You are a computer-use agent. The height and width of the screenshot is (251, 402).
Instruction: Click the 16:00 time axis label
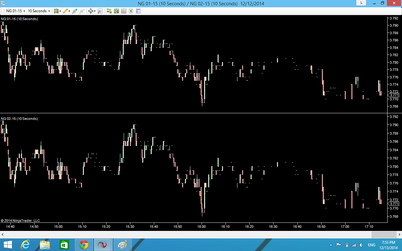[x=202, y=227]
